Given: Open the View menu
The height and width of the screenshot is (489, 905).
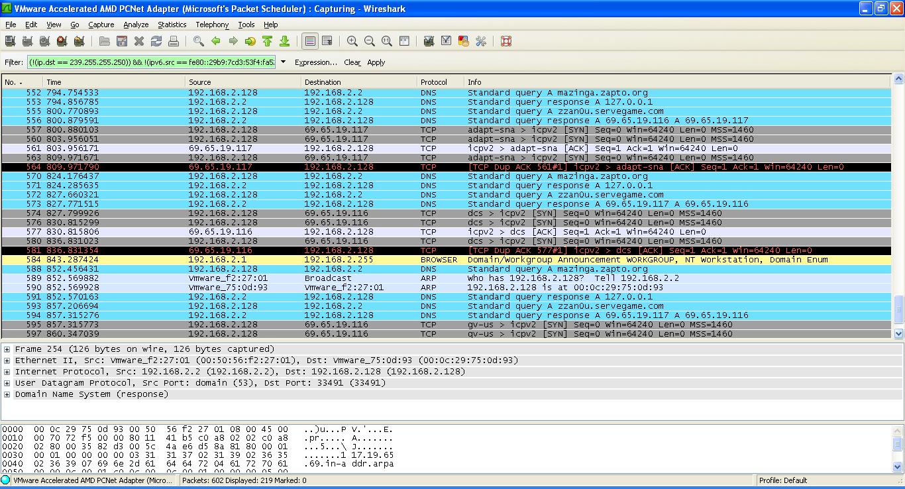Looking at the screenshot, I should [x=54, y=25].
